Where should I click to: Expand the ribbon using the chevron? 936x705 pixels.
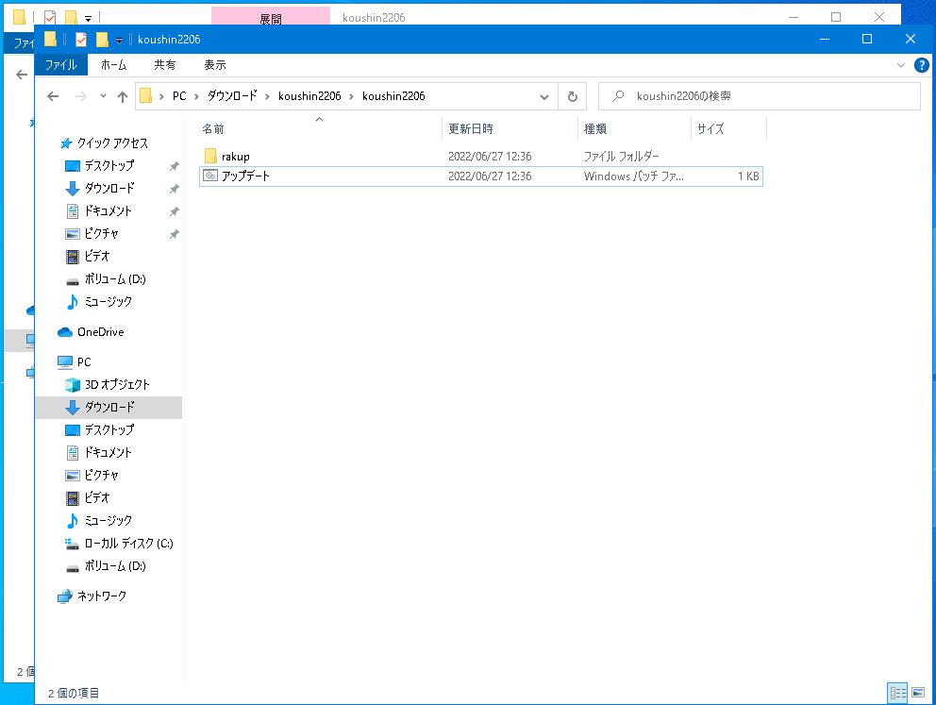900,64
